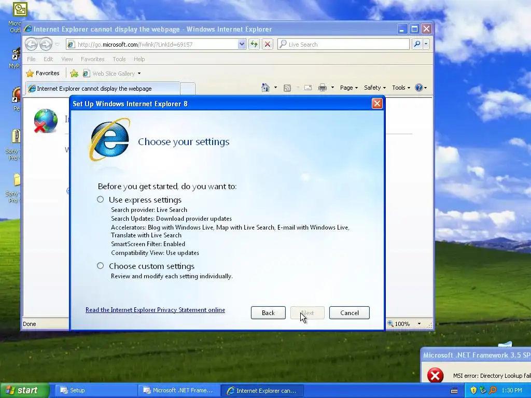The width and height of the screenshot is (531, 398).
Task: Open the File menu
Action: (31, 59)
